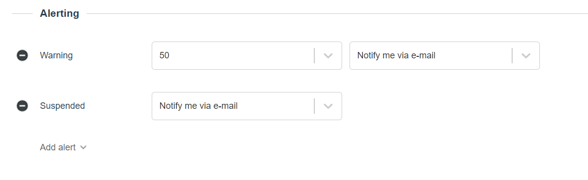This screenshot has height=180, width=588.
Task: Click 'Notify me via e-mail' text in Warning row
Action: click(396, 56)
